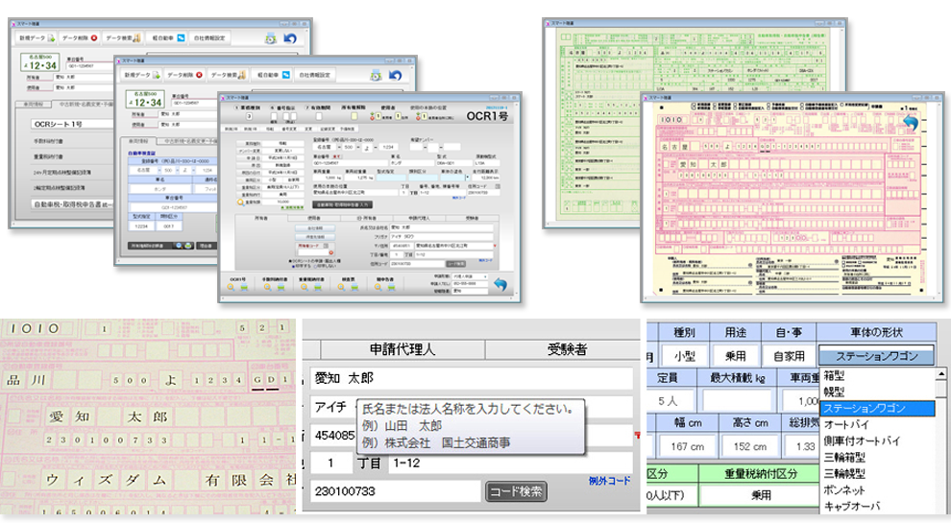Preview 検査票 with its magnifier icon

(x=341, y=287)
